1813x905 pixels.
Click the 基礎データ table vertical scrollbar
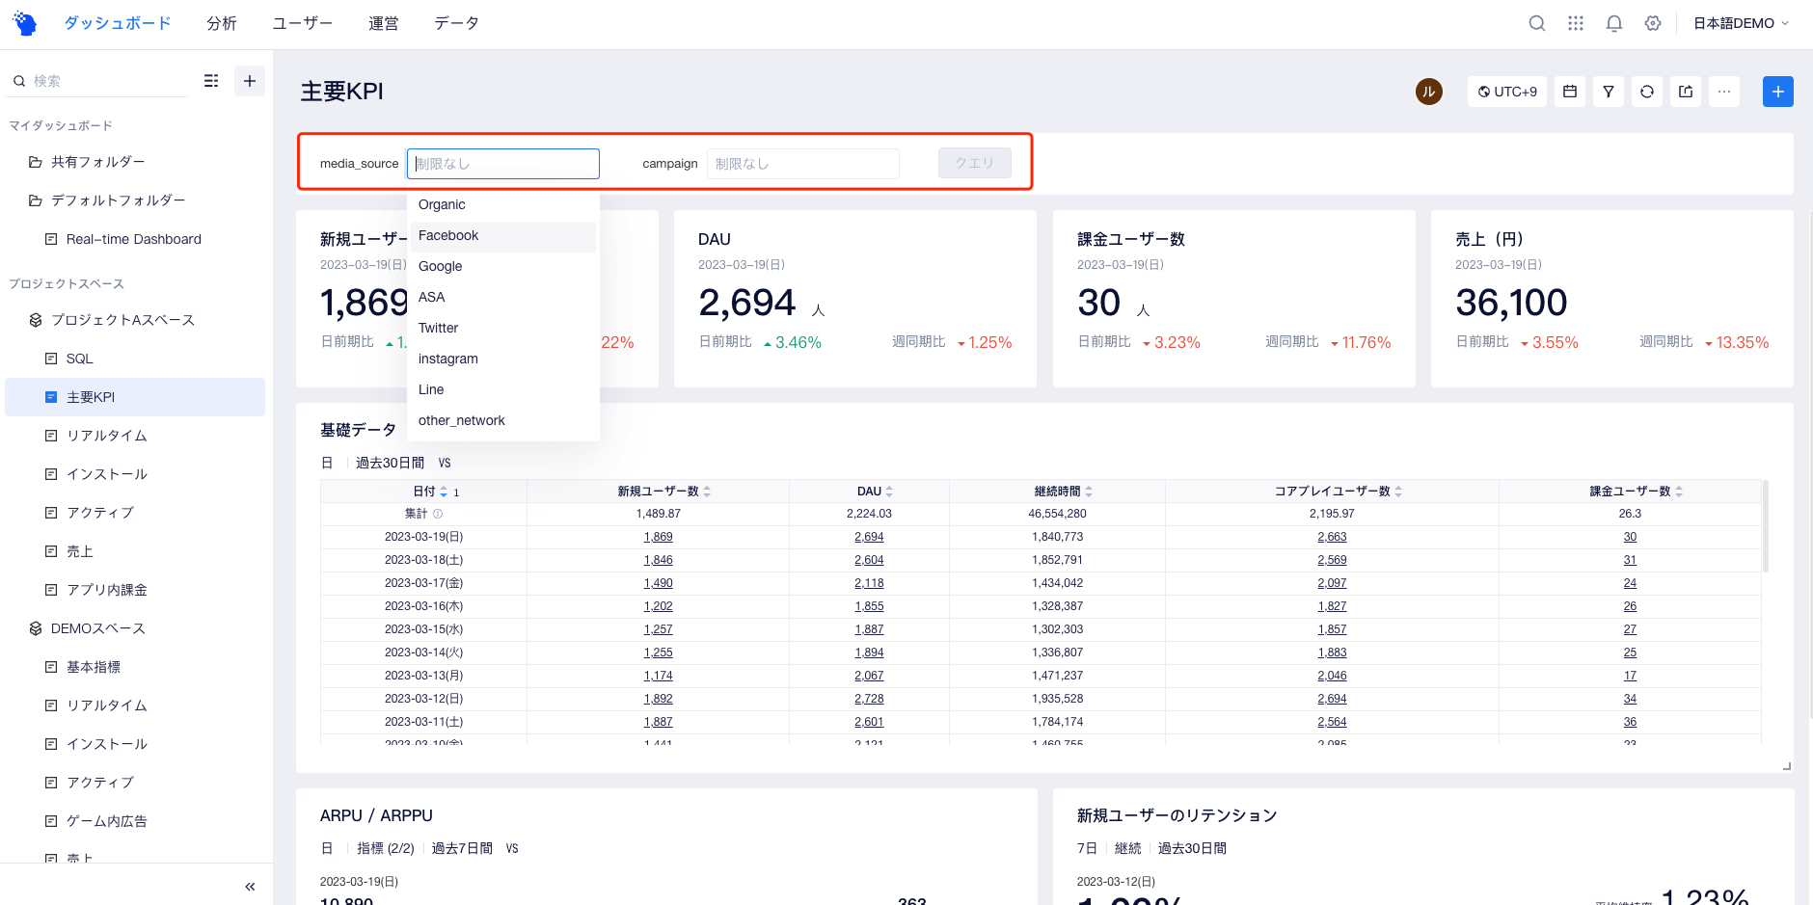[x=1766, y=526]
